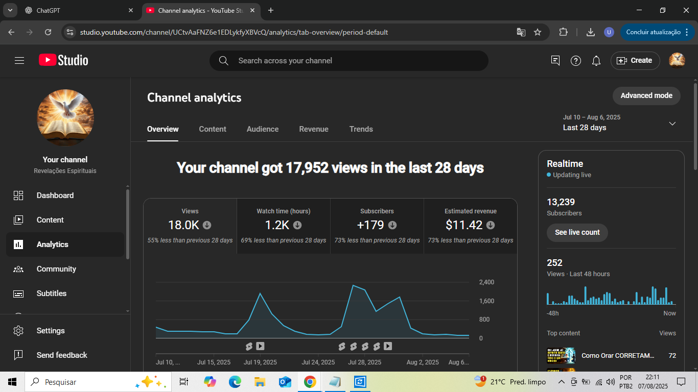Select the Views metric card

click(x=190, y=226)
